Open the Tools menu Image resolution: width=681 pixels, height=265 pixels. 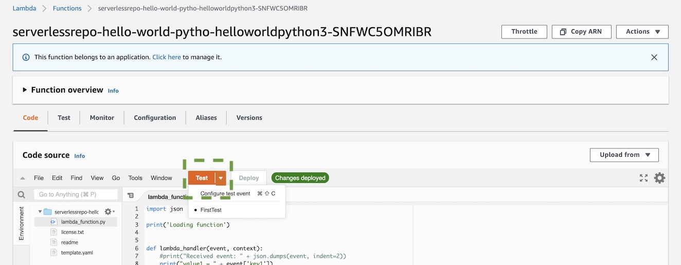click(x=135, y=178)
